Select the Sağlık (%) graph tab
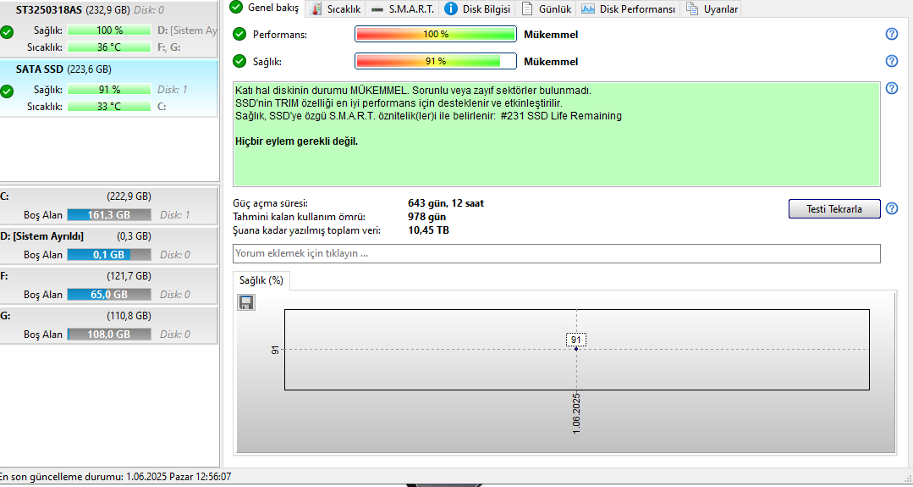 click(261, 280)
